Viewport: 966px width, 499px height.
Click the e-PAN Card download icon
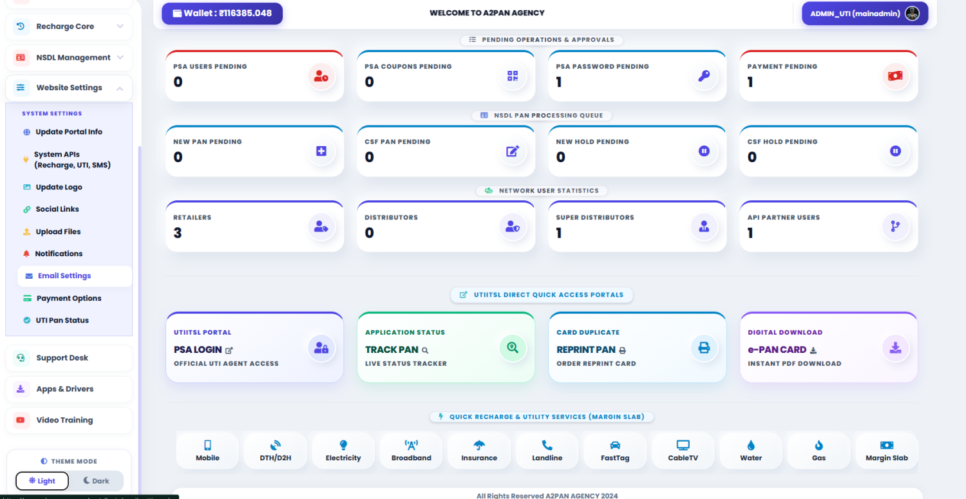point(895,348)
